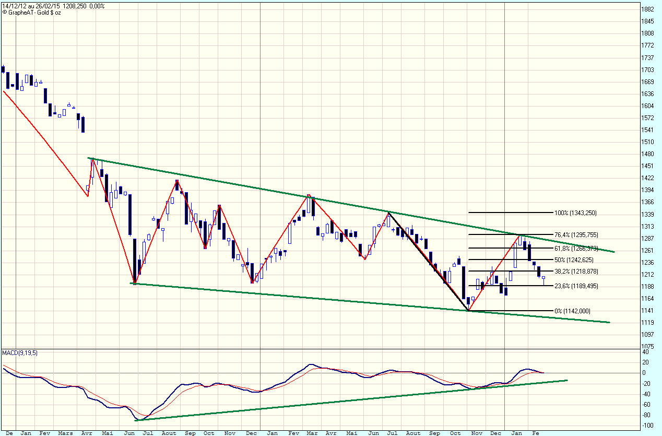Click MACD scale value 40

tap(645, 352)
